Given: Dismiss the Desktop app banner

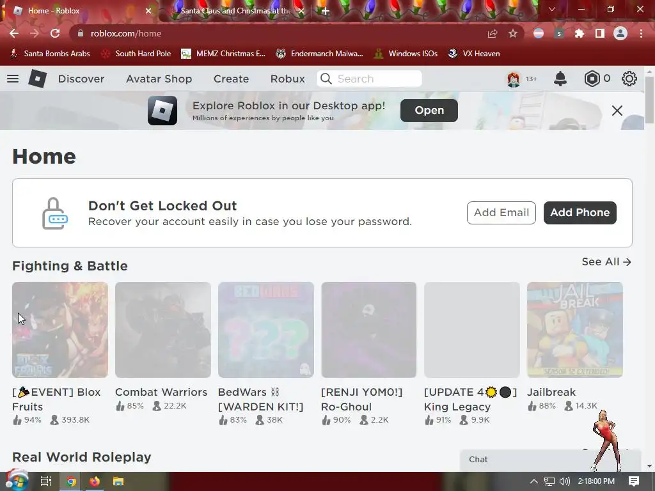Looking at the screenshot, I should [x=617, y=111].
